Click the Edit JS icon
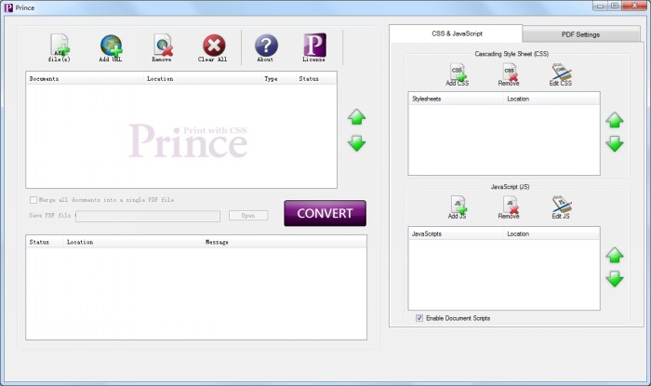The image size is (651, 386). [x=561, y=207]
